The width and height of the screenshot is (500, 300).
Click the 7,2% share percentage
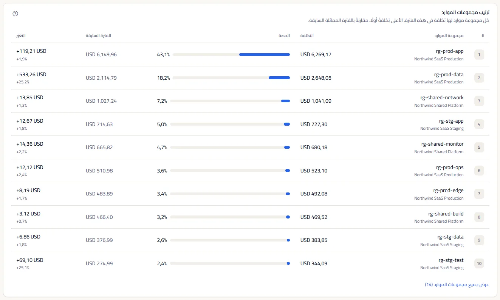[162, 101]
